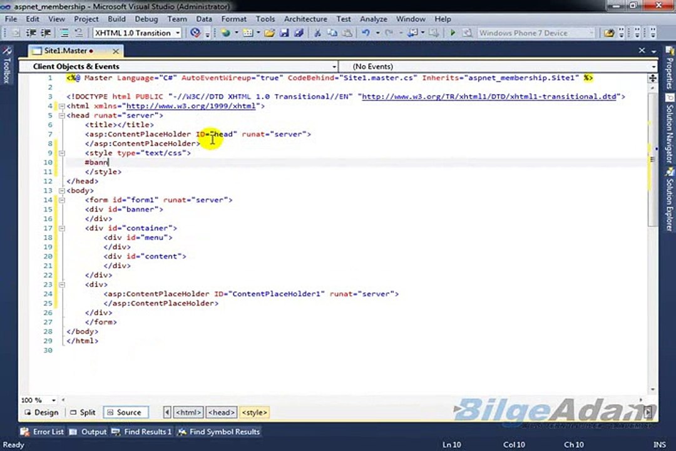The width and height of the screenshot is (676, 451).
Task: Click the increase line indent icon
Action: 46,33
